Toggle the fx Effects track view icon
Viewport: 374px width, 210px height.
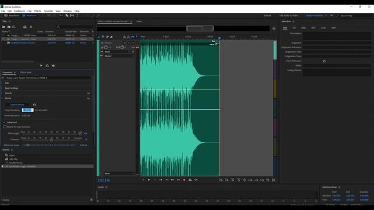[103, 37]
